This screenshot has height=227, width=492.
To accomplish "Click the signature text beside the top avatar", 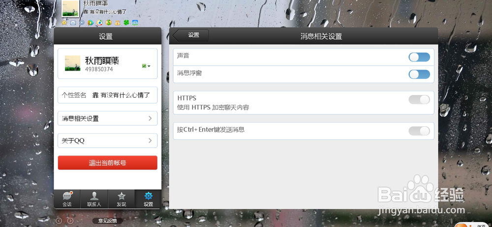I will [104, 12].
